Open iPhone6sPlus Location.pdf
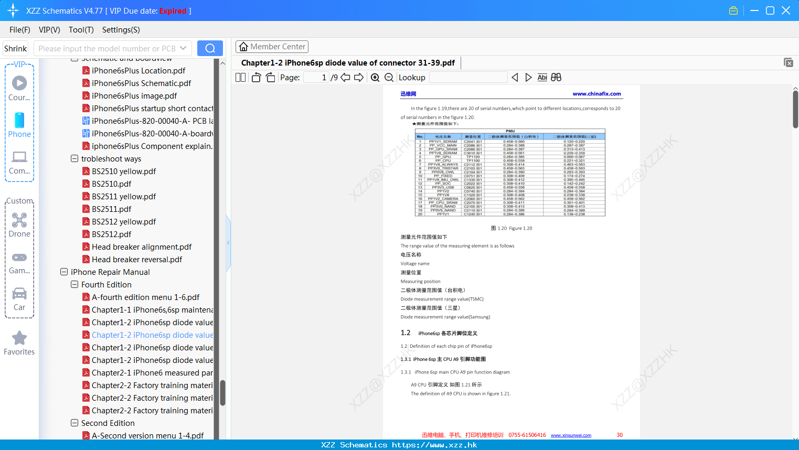The width and height of the screenshot is (799, 450). (139, 70)
